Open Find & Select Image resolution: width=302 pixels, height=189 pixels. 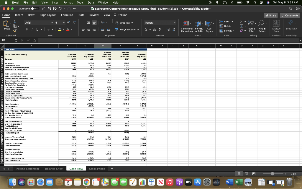[x=262, y=26]
